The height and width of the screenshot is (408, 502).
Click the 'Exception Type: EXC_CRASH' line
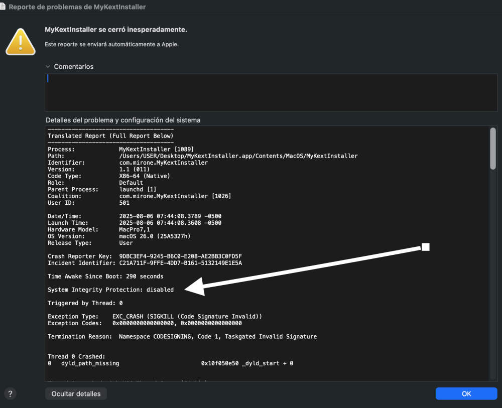coord(155,317)
